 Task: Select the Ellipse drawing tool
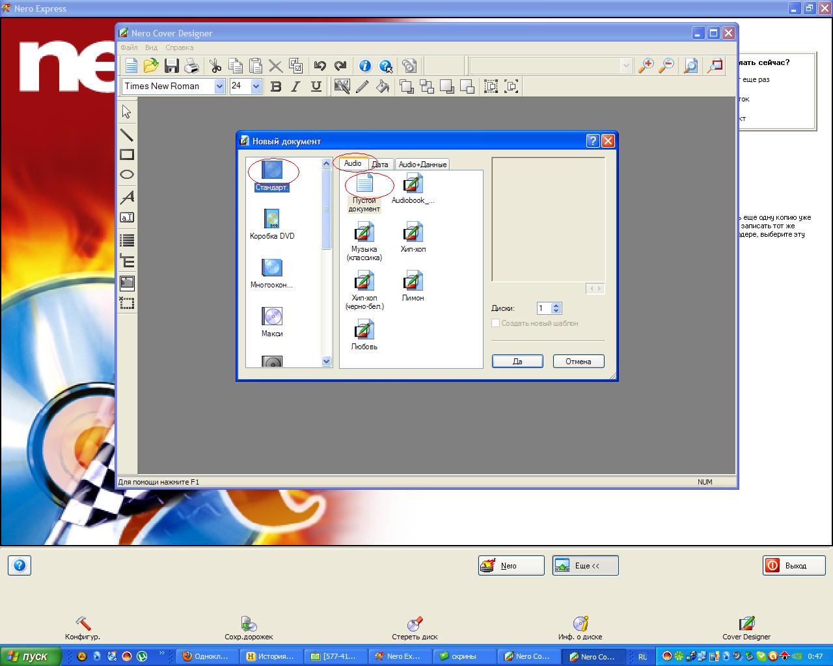coord(127,174)
